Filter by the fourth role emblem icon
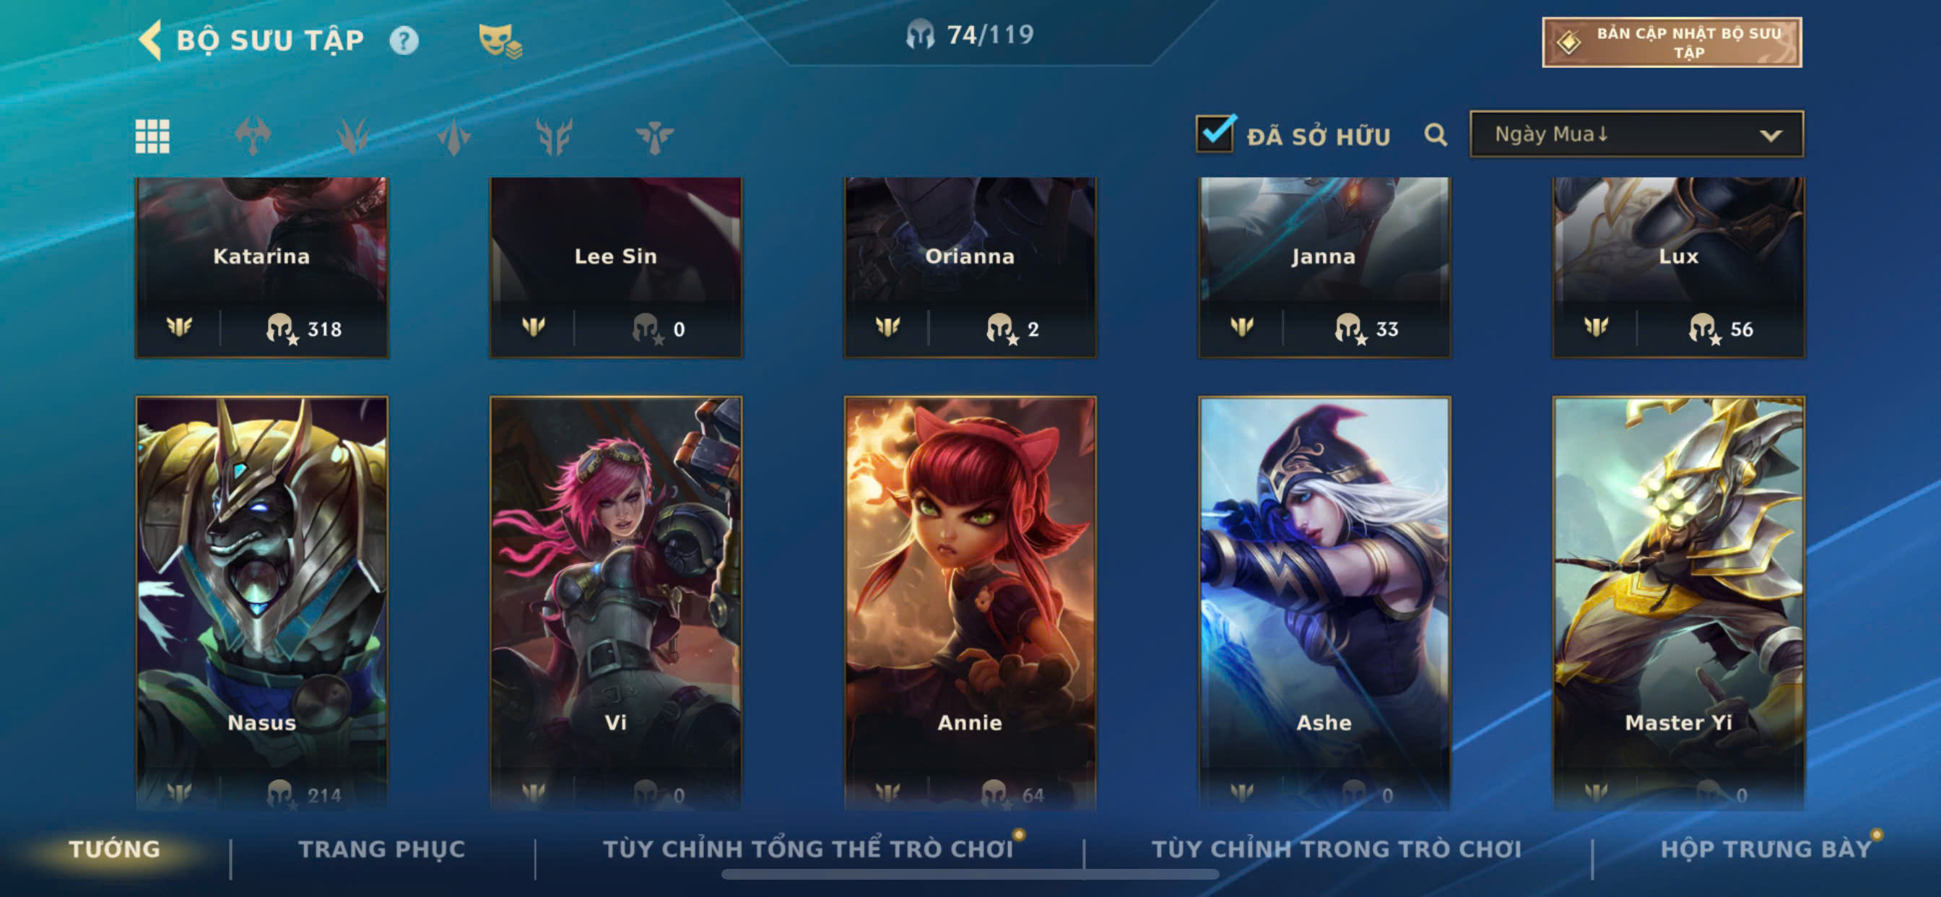The width and height of the screenshot is (1941, 897). (554, 136)
